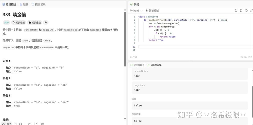Viewport: 253px width, 125px height.
Task: Click the 提示 heading
Action: (6, 119)
